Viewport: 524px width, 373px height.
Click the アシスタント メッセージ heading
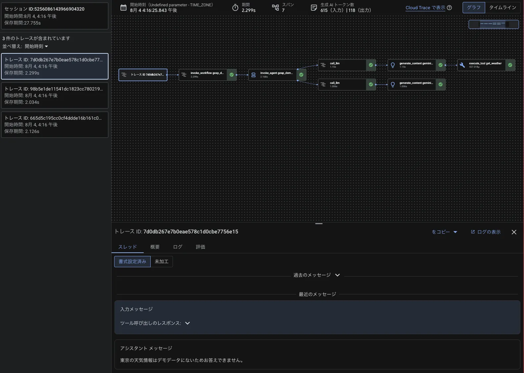pos(146,348)
